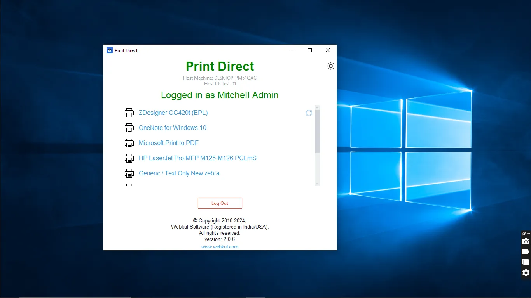
Task: Click the refresh spinner next to ZDesigner printer
Action: point(309,113)
